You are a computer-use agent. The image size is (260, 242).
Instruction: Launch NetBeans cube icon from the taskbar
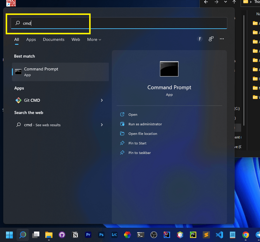[x=180, y=235]
